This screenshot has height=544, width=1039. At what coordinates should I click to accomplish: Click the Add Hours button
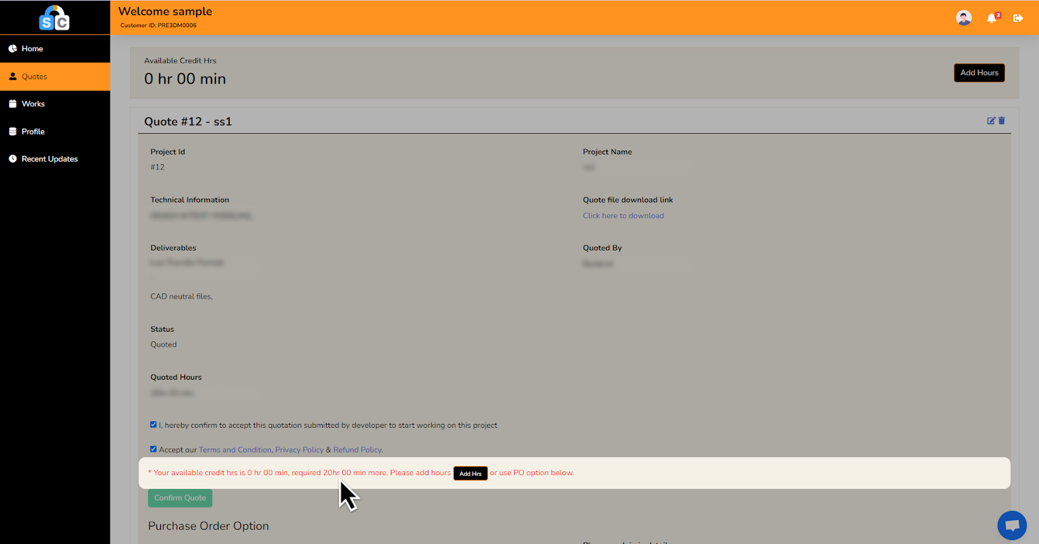click(979, 73)
